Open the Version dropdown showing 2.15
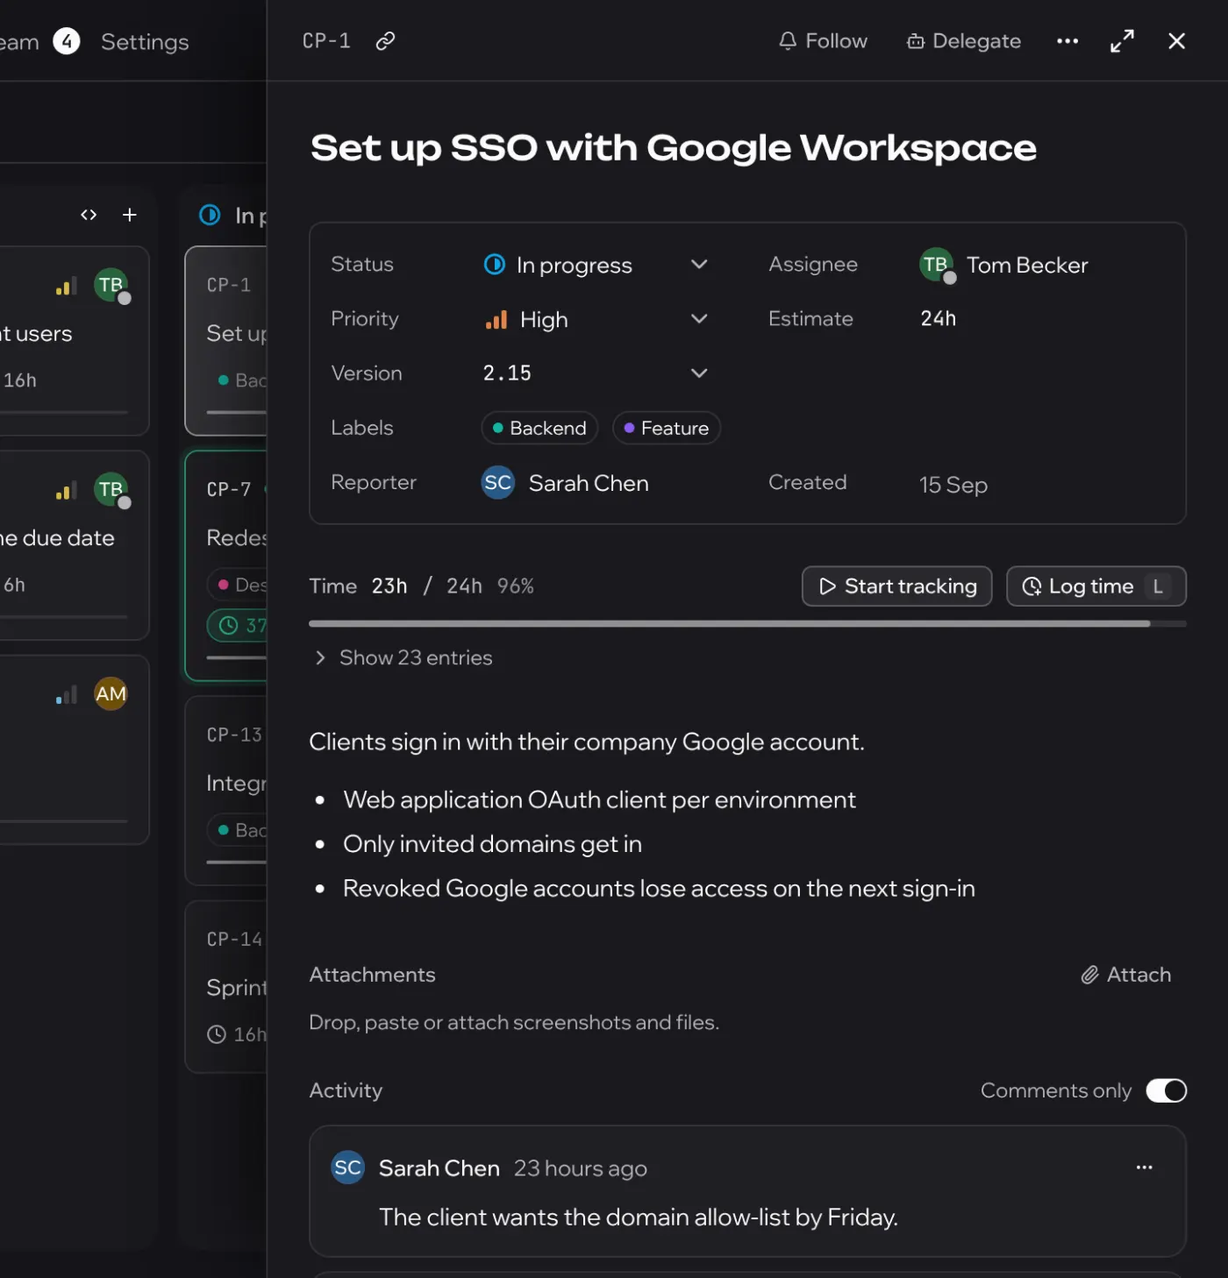This screenshot has height=1278, width=1228. (596, 373)
